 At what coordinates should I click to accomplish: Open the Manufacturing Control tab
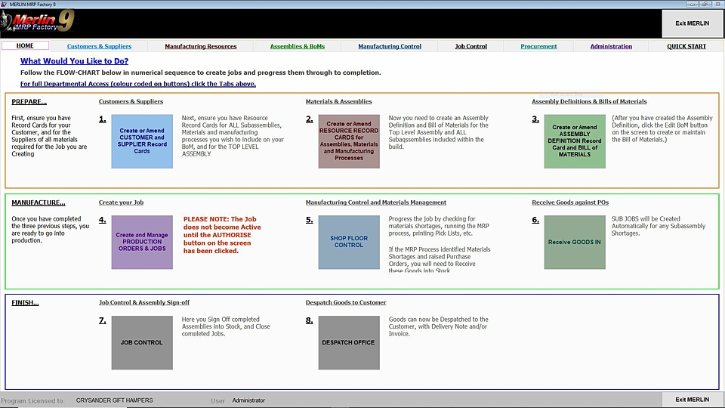pos(390,46)
